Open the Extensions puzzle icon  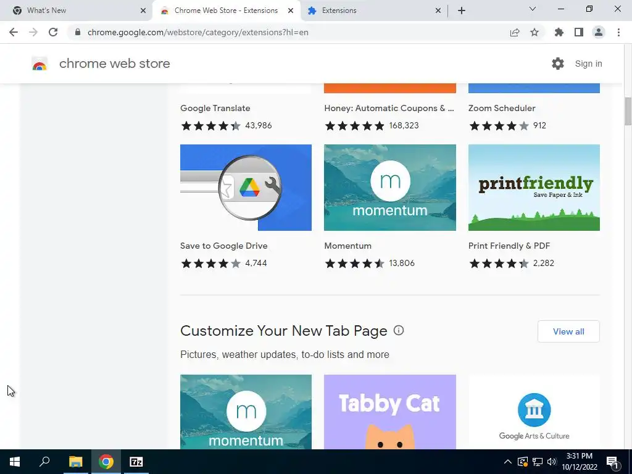pyautogui.click(x=559, y=32)
